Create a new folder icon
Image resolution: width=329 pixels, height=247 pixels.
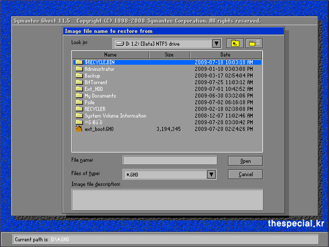coord(254,44)
